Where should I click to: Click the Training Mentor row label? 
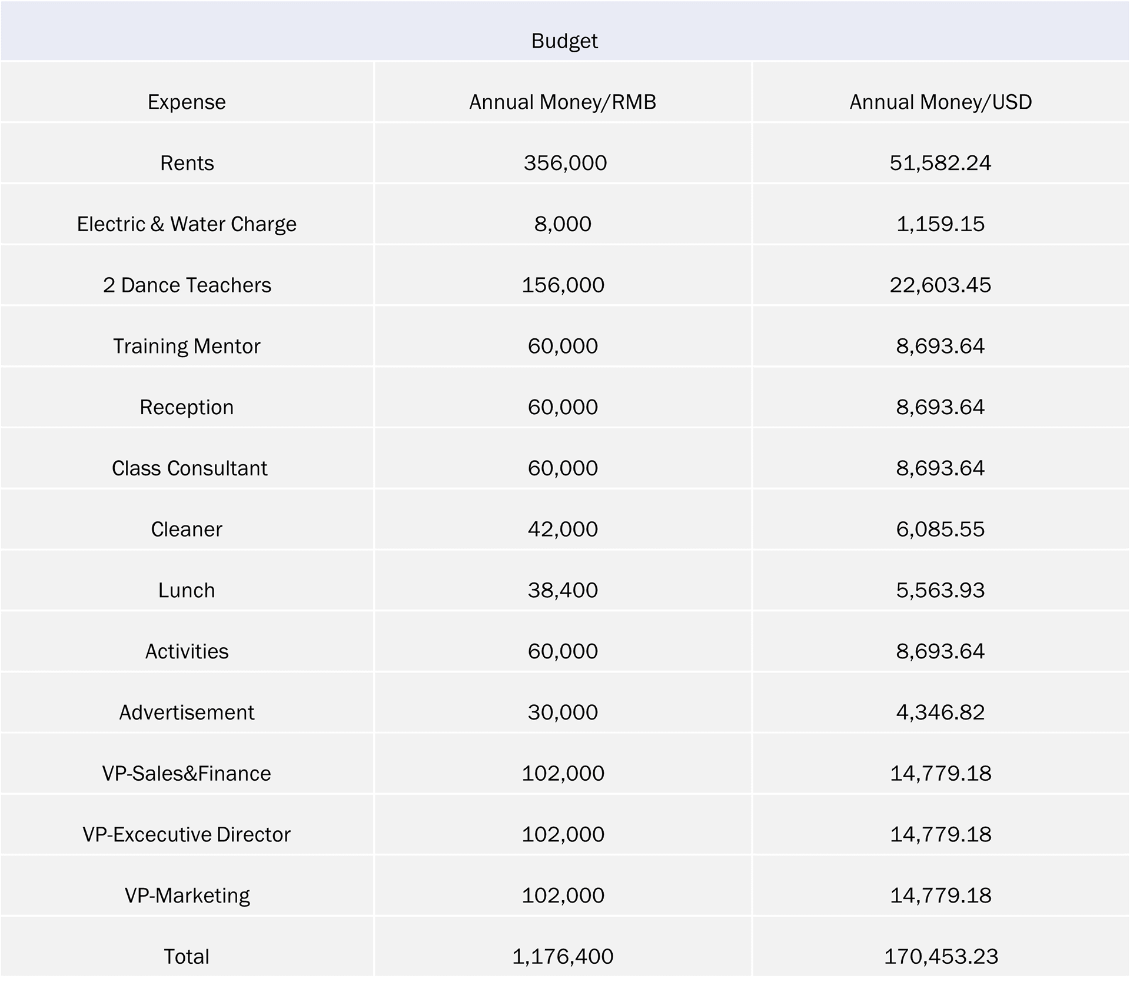tap(187, 346)
